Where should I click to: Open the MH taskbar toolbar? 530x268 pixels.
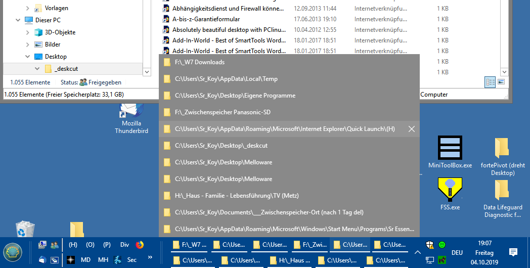[103, 260]
